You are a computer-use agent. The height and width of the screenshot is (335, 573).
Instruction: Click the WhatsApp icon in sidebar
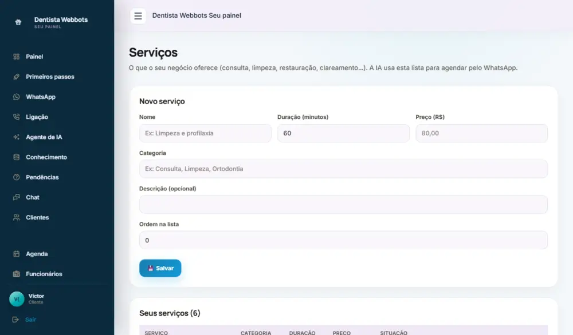pyautogui.click(x=17, y=97)
